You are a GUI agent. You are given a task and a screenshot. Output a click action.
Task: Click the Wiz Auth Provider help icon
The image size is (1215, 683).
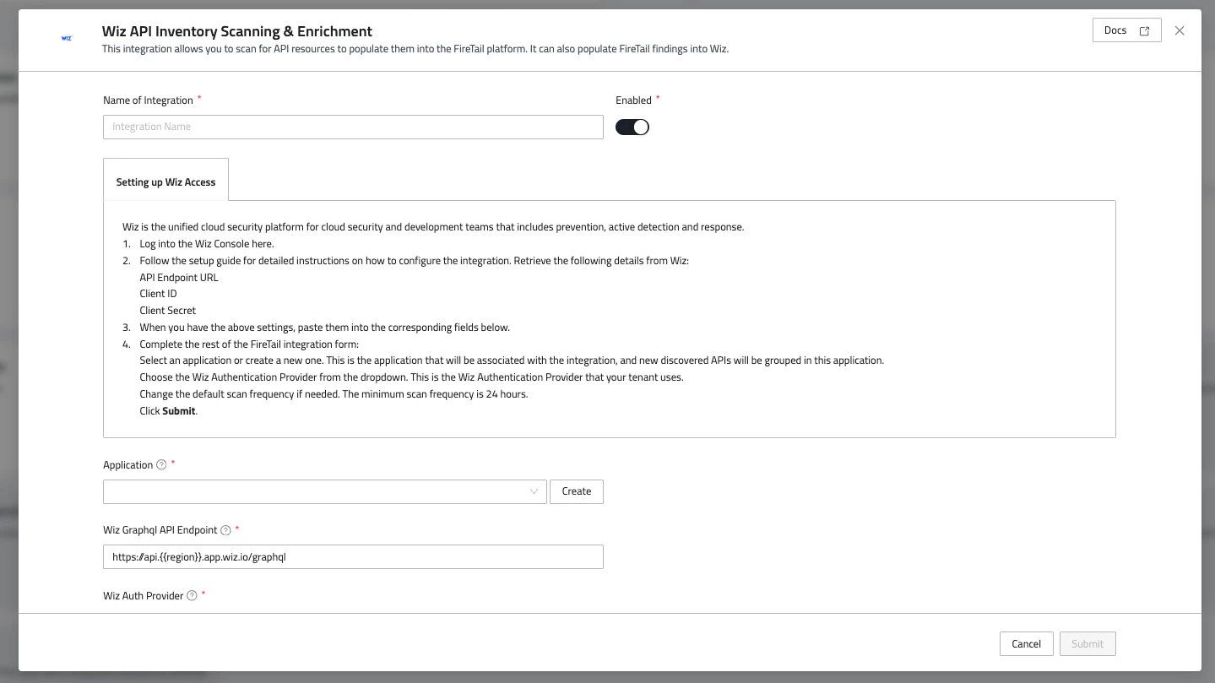[x=192, y=596]
